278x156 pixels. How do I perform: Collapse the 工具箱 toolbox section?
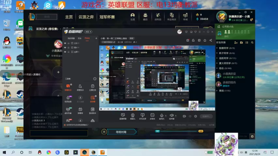point(95,79)
